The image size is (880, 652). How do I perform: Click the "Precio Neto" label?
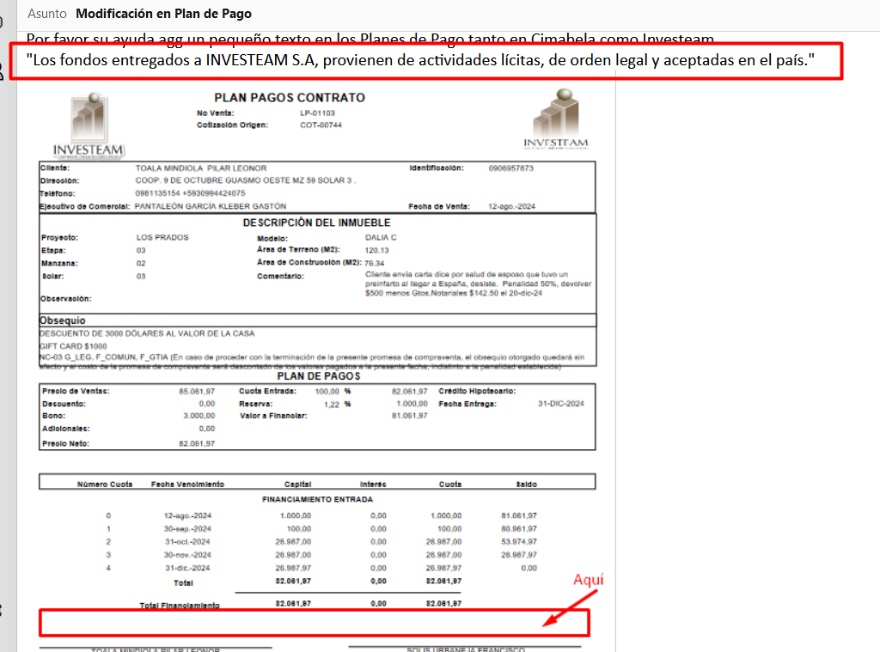(65, 443)
